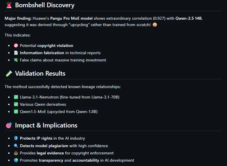
Task: Click the scales emoji before legal evidence
Action: tap(16, 153)
